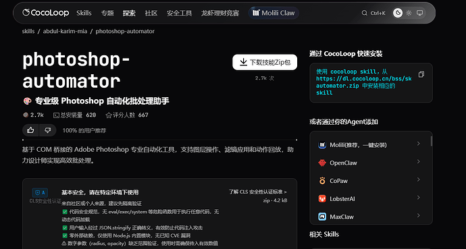The width and height of the screenshot is (466, 249).
Task: Switch to system theme monitor icon
Action: click(419, 13)
